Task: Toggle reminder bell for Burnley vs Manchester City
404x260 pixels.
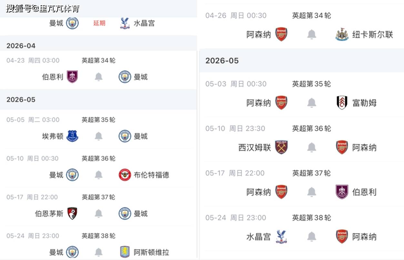Action: click(x=98, y=77)
